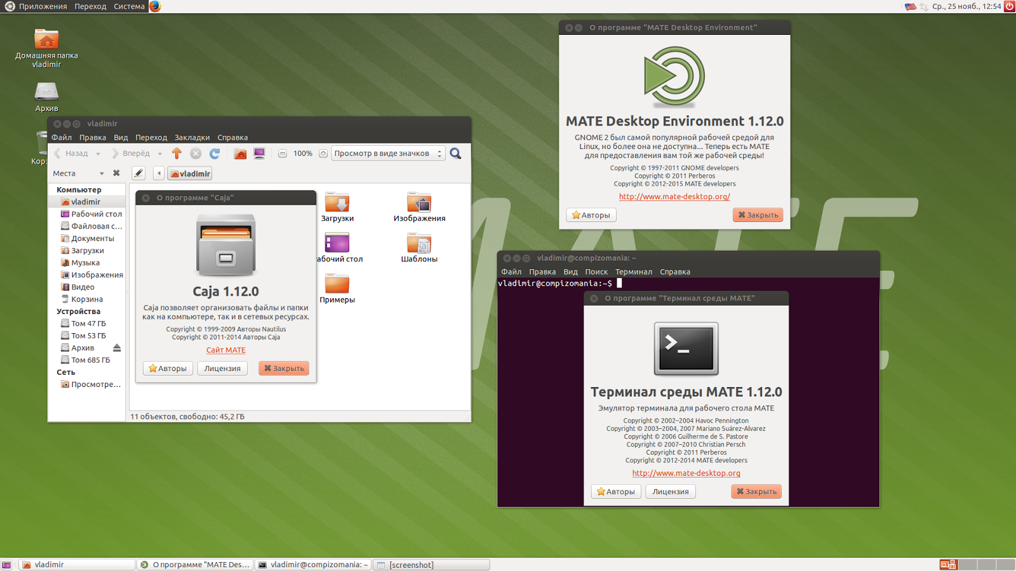Open the Home folder via toolbar icon

click(239, 153)
